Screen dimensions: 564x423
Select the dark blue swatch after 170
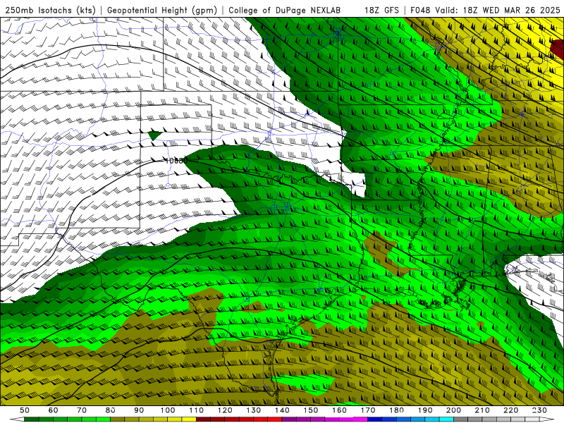click(375, 419)
